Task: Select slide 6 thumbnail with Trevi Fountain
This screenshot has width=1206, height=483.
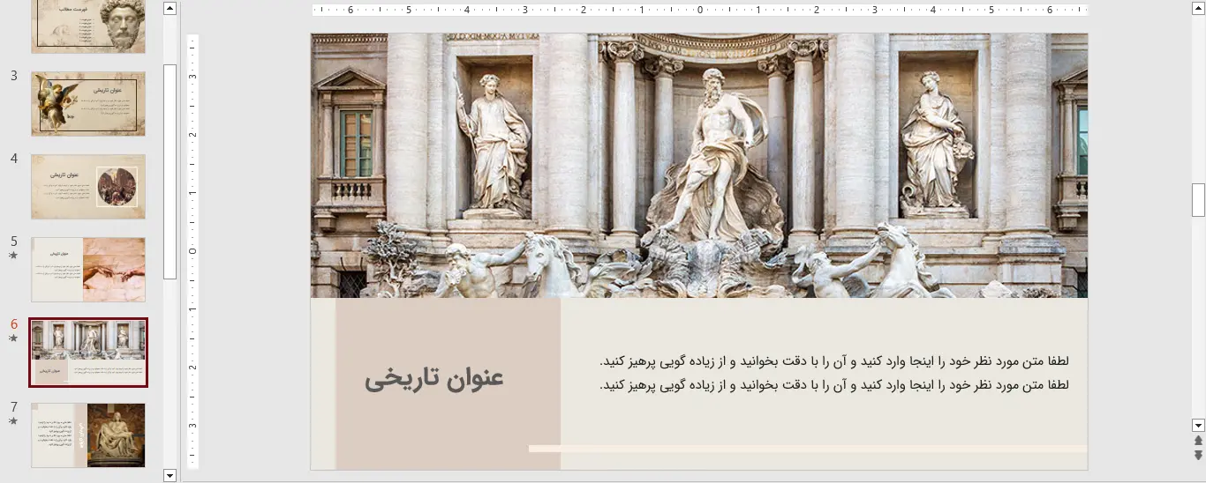Action: tap(88, 353)
